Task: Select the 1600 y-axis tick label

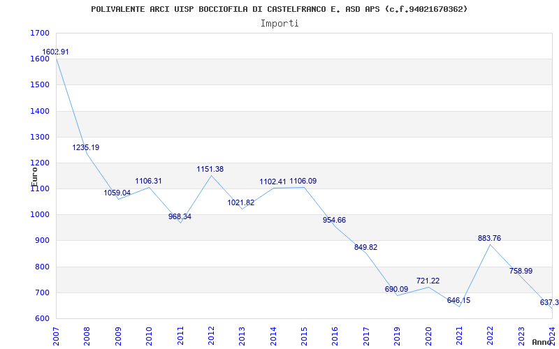Action: [x=40, y=59]
